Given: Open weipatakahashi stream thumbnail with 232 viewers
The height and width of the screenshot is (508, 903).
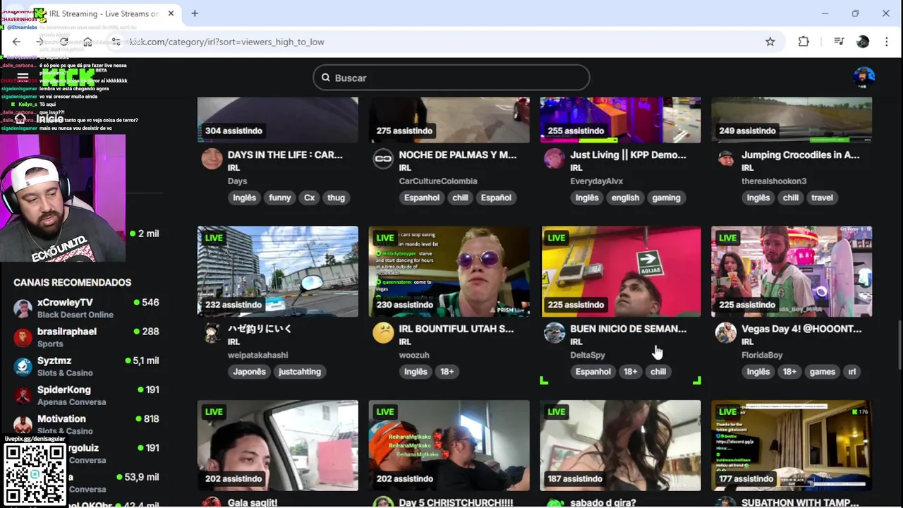Looking at the screenshot, I should click(x=278, y=272).
